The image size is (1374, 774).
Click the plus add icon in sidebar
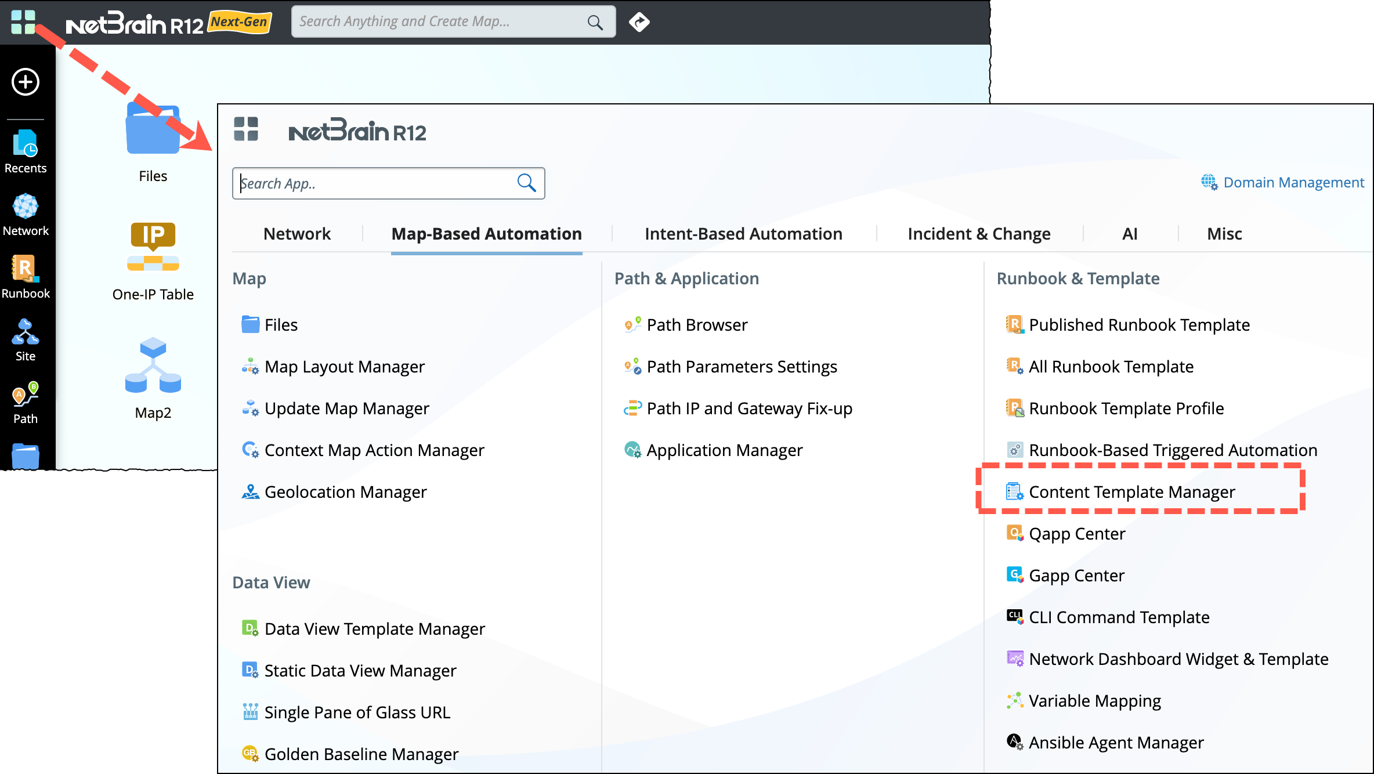[x=26, y=82]
